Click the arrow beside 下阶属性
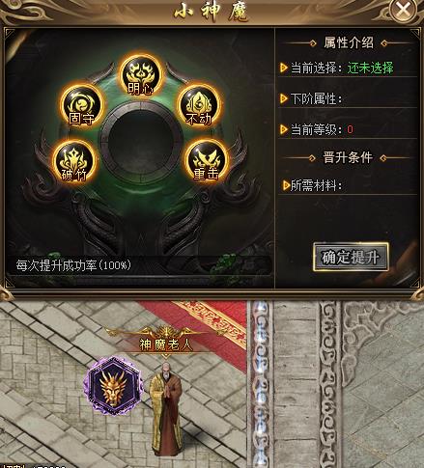 [x=283, y=98]
